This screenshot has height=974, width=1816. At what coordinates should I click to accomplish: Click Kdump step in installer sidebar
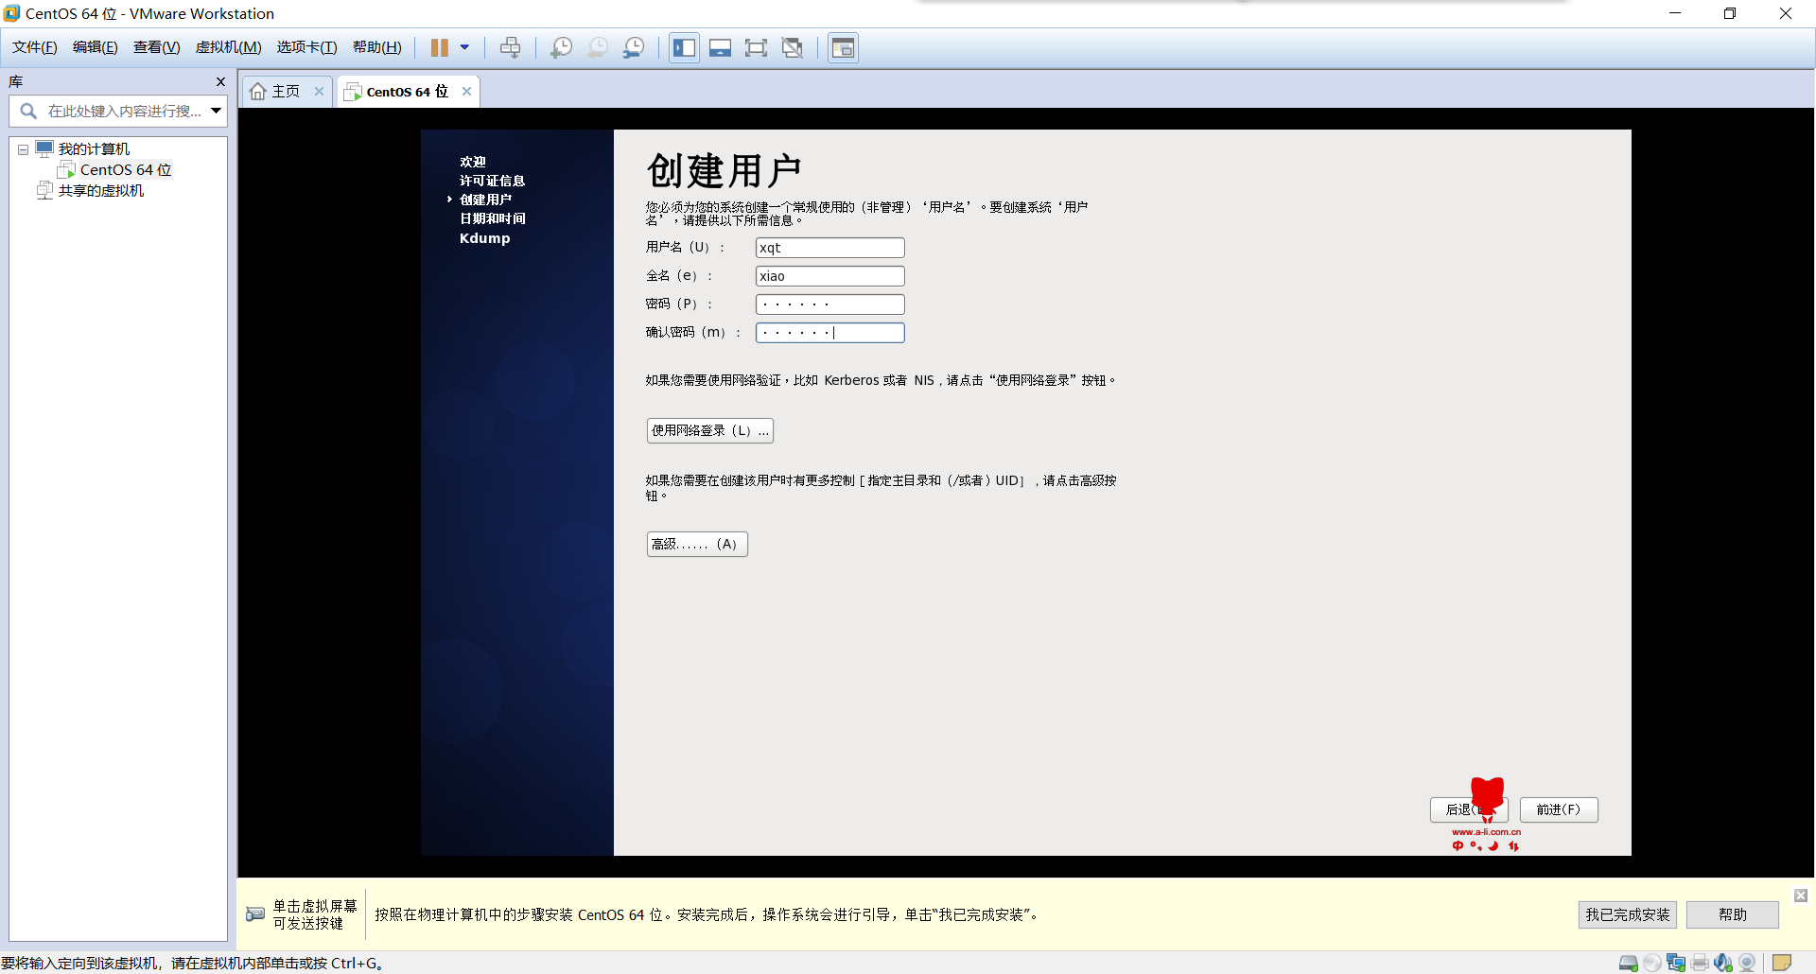[x=484, y=238]
